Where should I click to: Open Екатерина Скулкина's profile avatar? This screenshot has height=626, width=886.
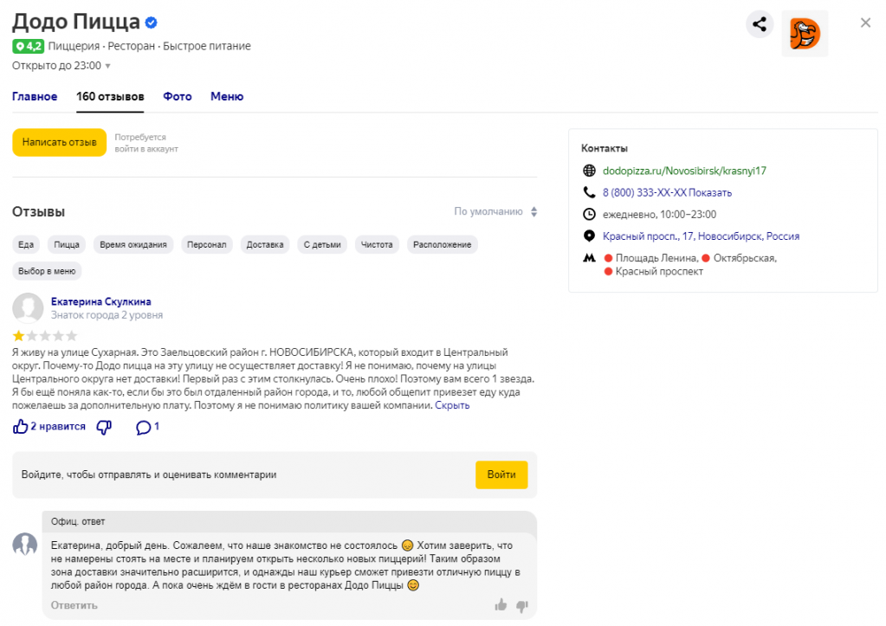pyautogui.click(x=28, y=308)
